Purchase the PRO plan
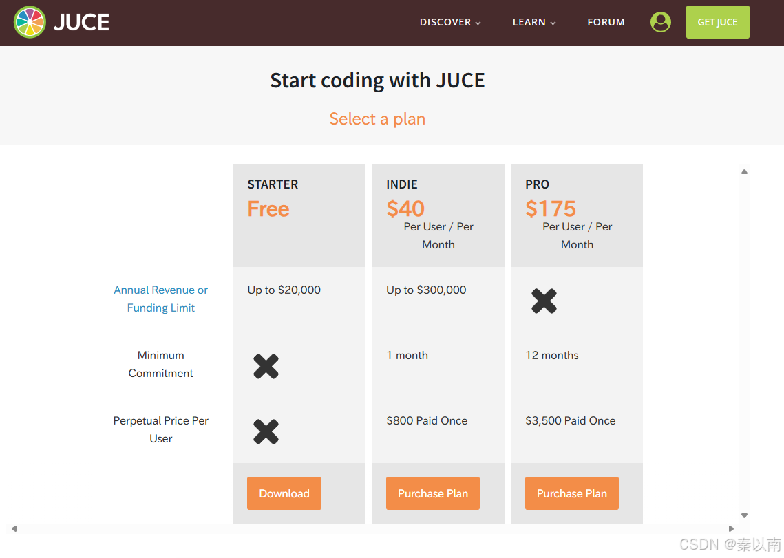The width and height of the screenshot is (784, 558). [572, 493]
